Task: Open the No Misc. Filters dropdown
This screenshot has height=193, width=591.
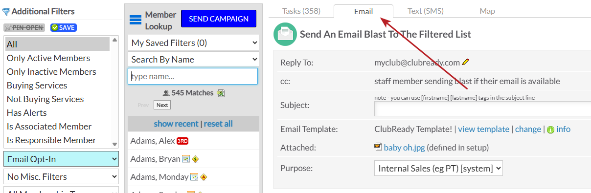Action: point(61,176)
